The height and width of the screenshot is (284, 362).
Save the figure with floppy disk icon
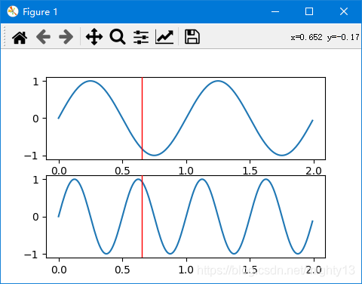[x=192, y=37]
